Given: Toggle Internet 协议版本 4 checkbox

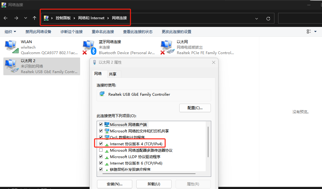Looking at the screenshot, I should click(101, 144).
